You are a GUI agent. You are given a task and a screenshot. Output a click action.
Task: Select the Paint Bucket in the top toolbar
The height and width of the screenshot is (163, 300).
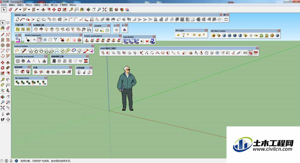tap(82, 10)
